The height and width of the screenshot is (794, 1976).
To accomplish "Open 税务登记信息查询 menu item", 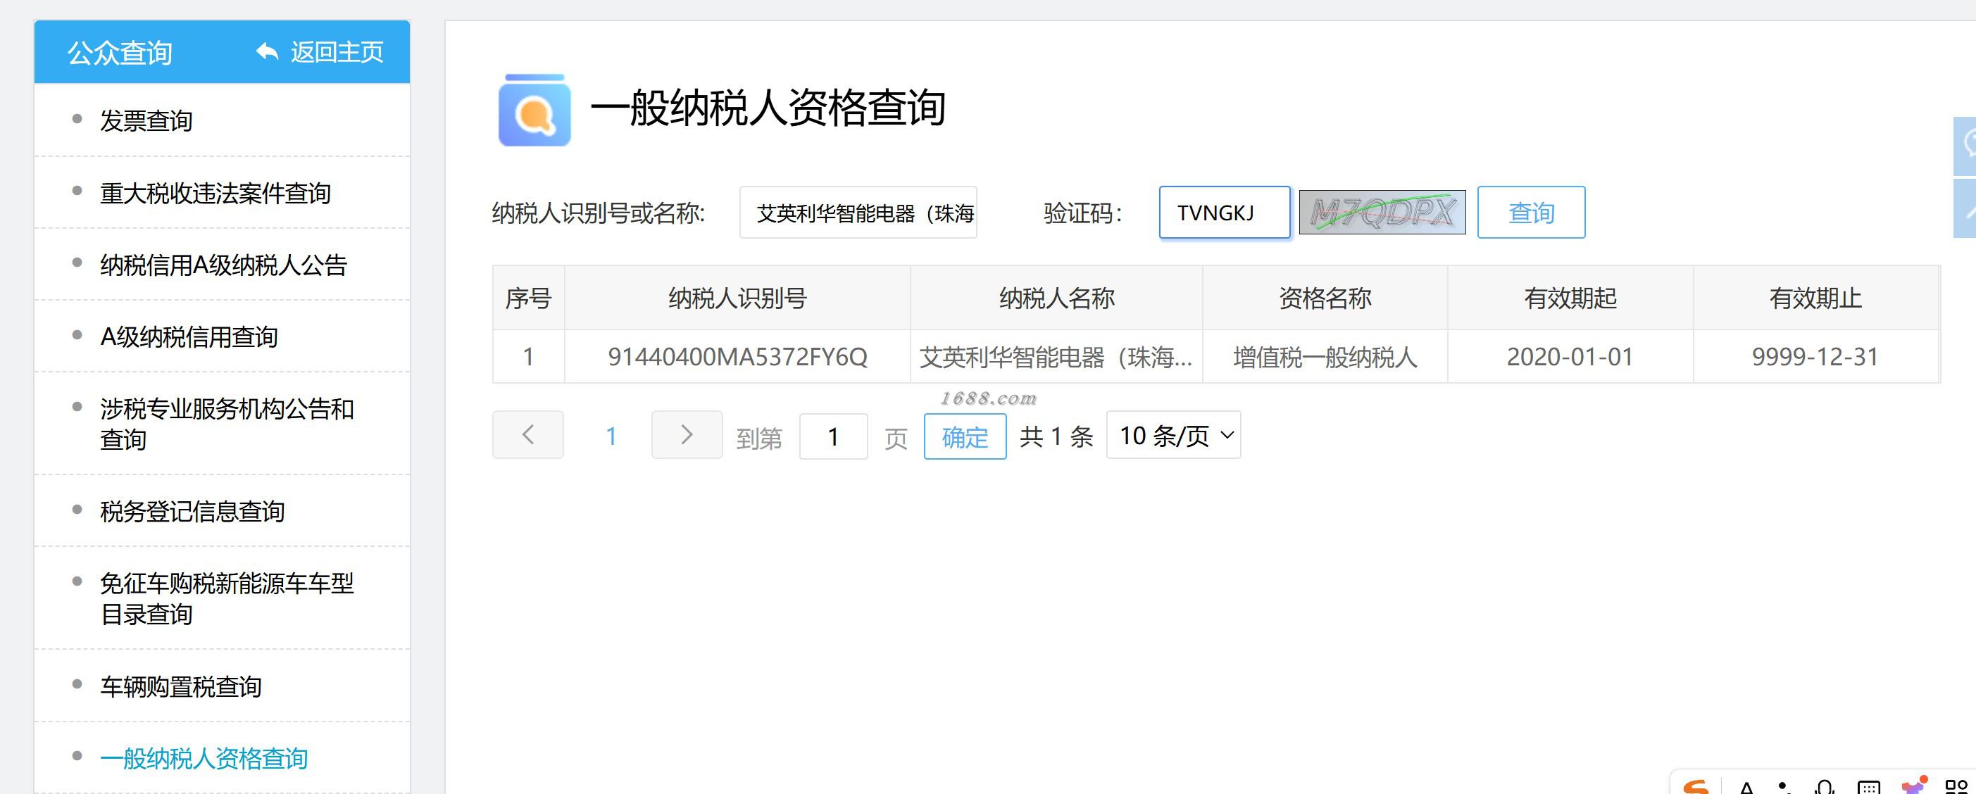I will pyautogui.click(x=192, y=511).
